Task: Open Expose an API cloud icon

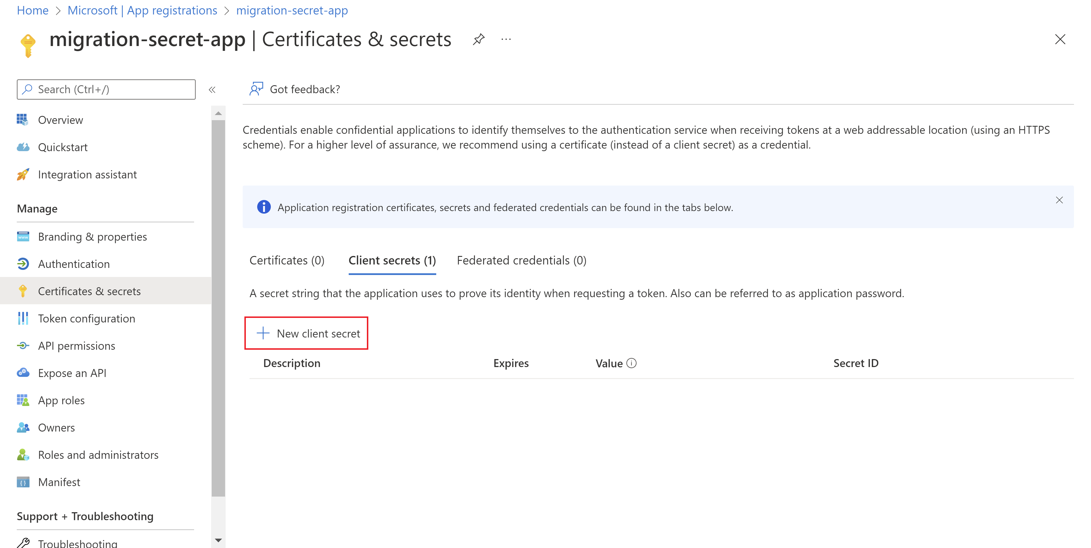Action: point(23,373)
